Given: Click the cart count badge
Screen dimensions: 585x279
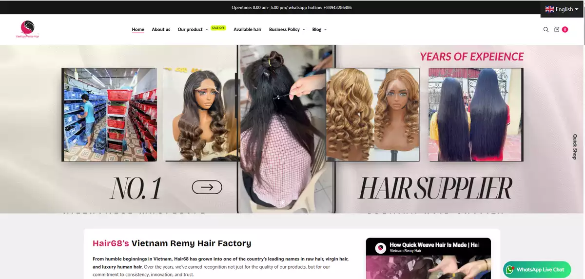Looking at the screenshot, I should tap(565, 29).
